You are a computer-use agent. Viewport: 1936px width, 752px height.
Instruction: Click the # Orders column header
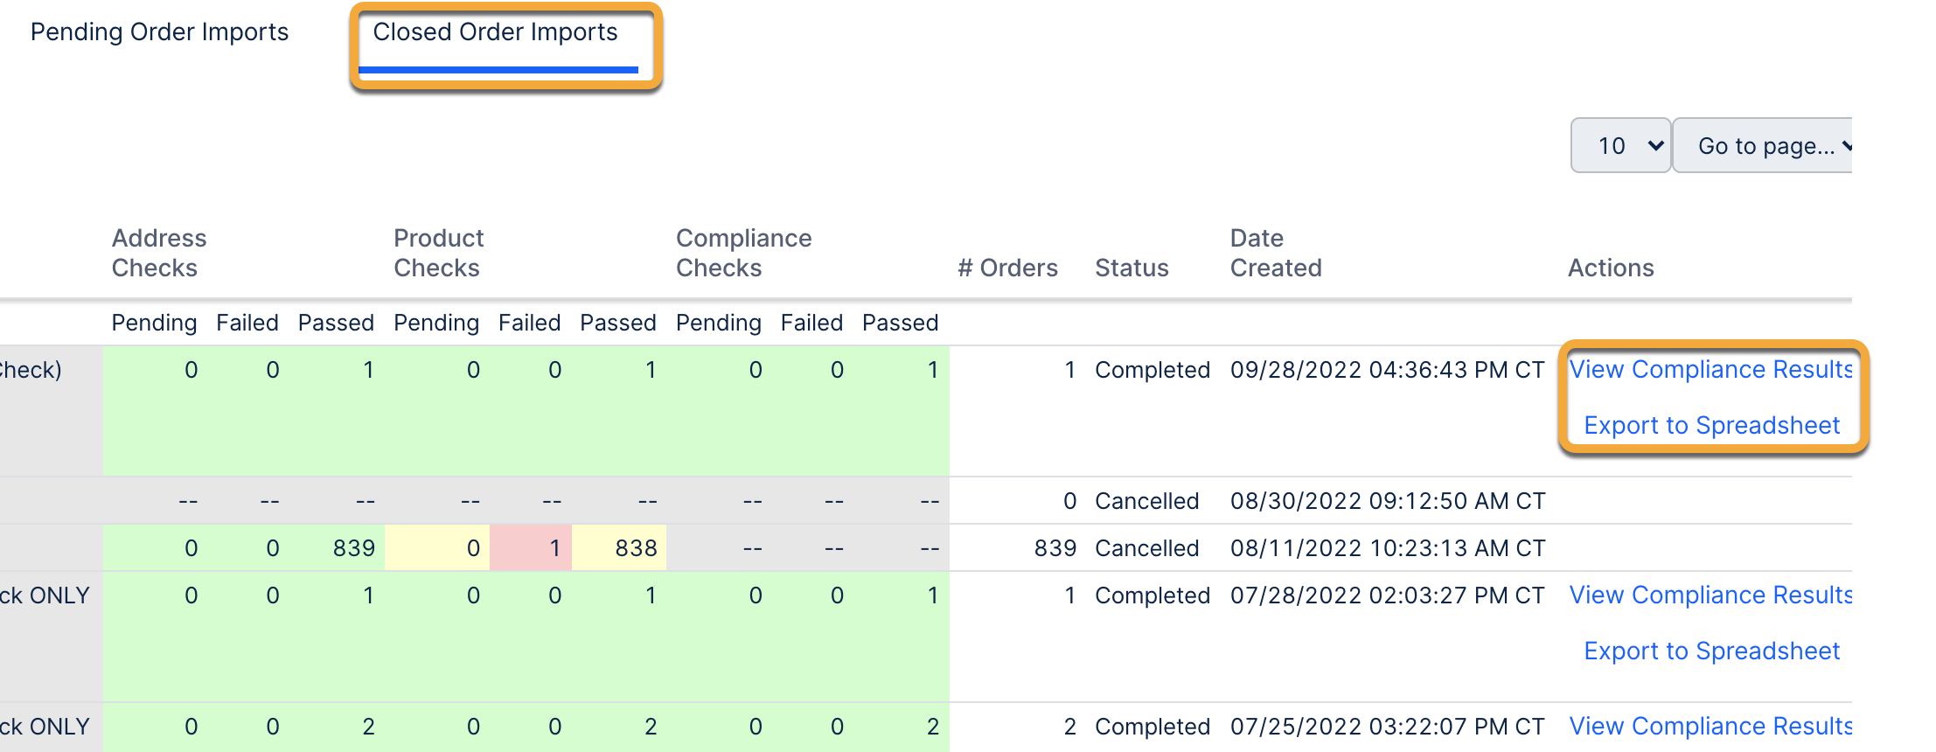tap(1007, 268)
